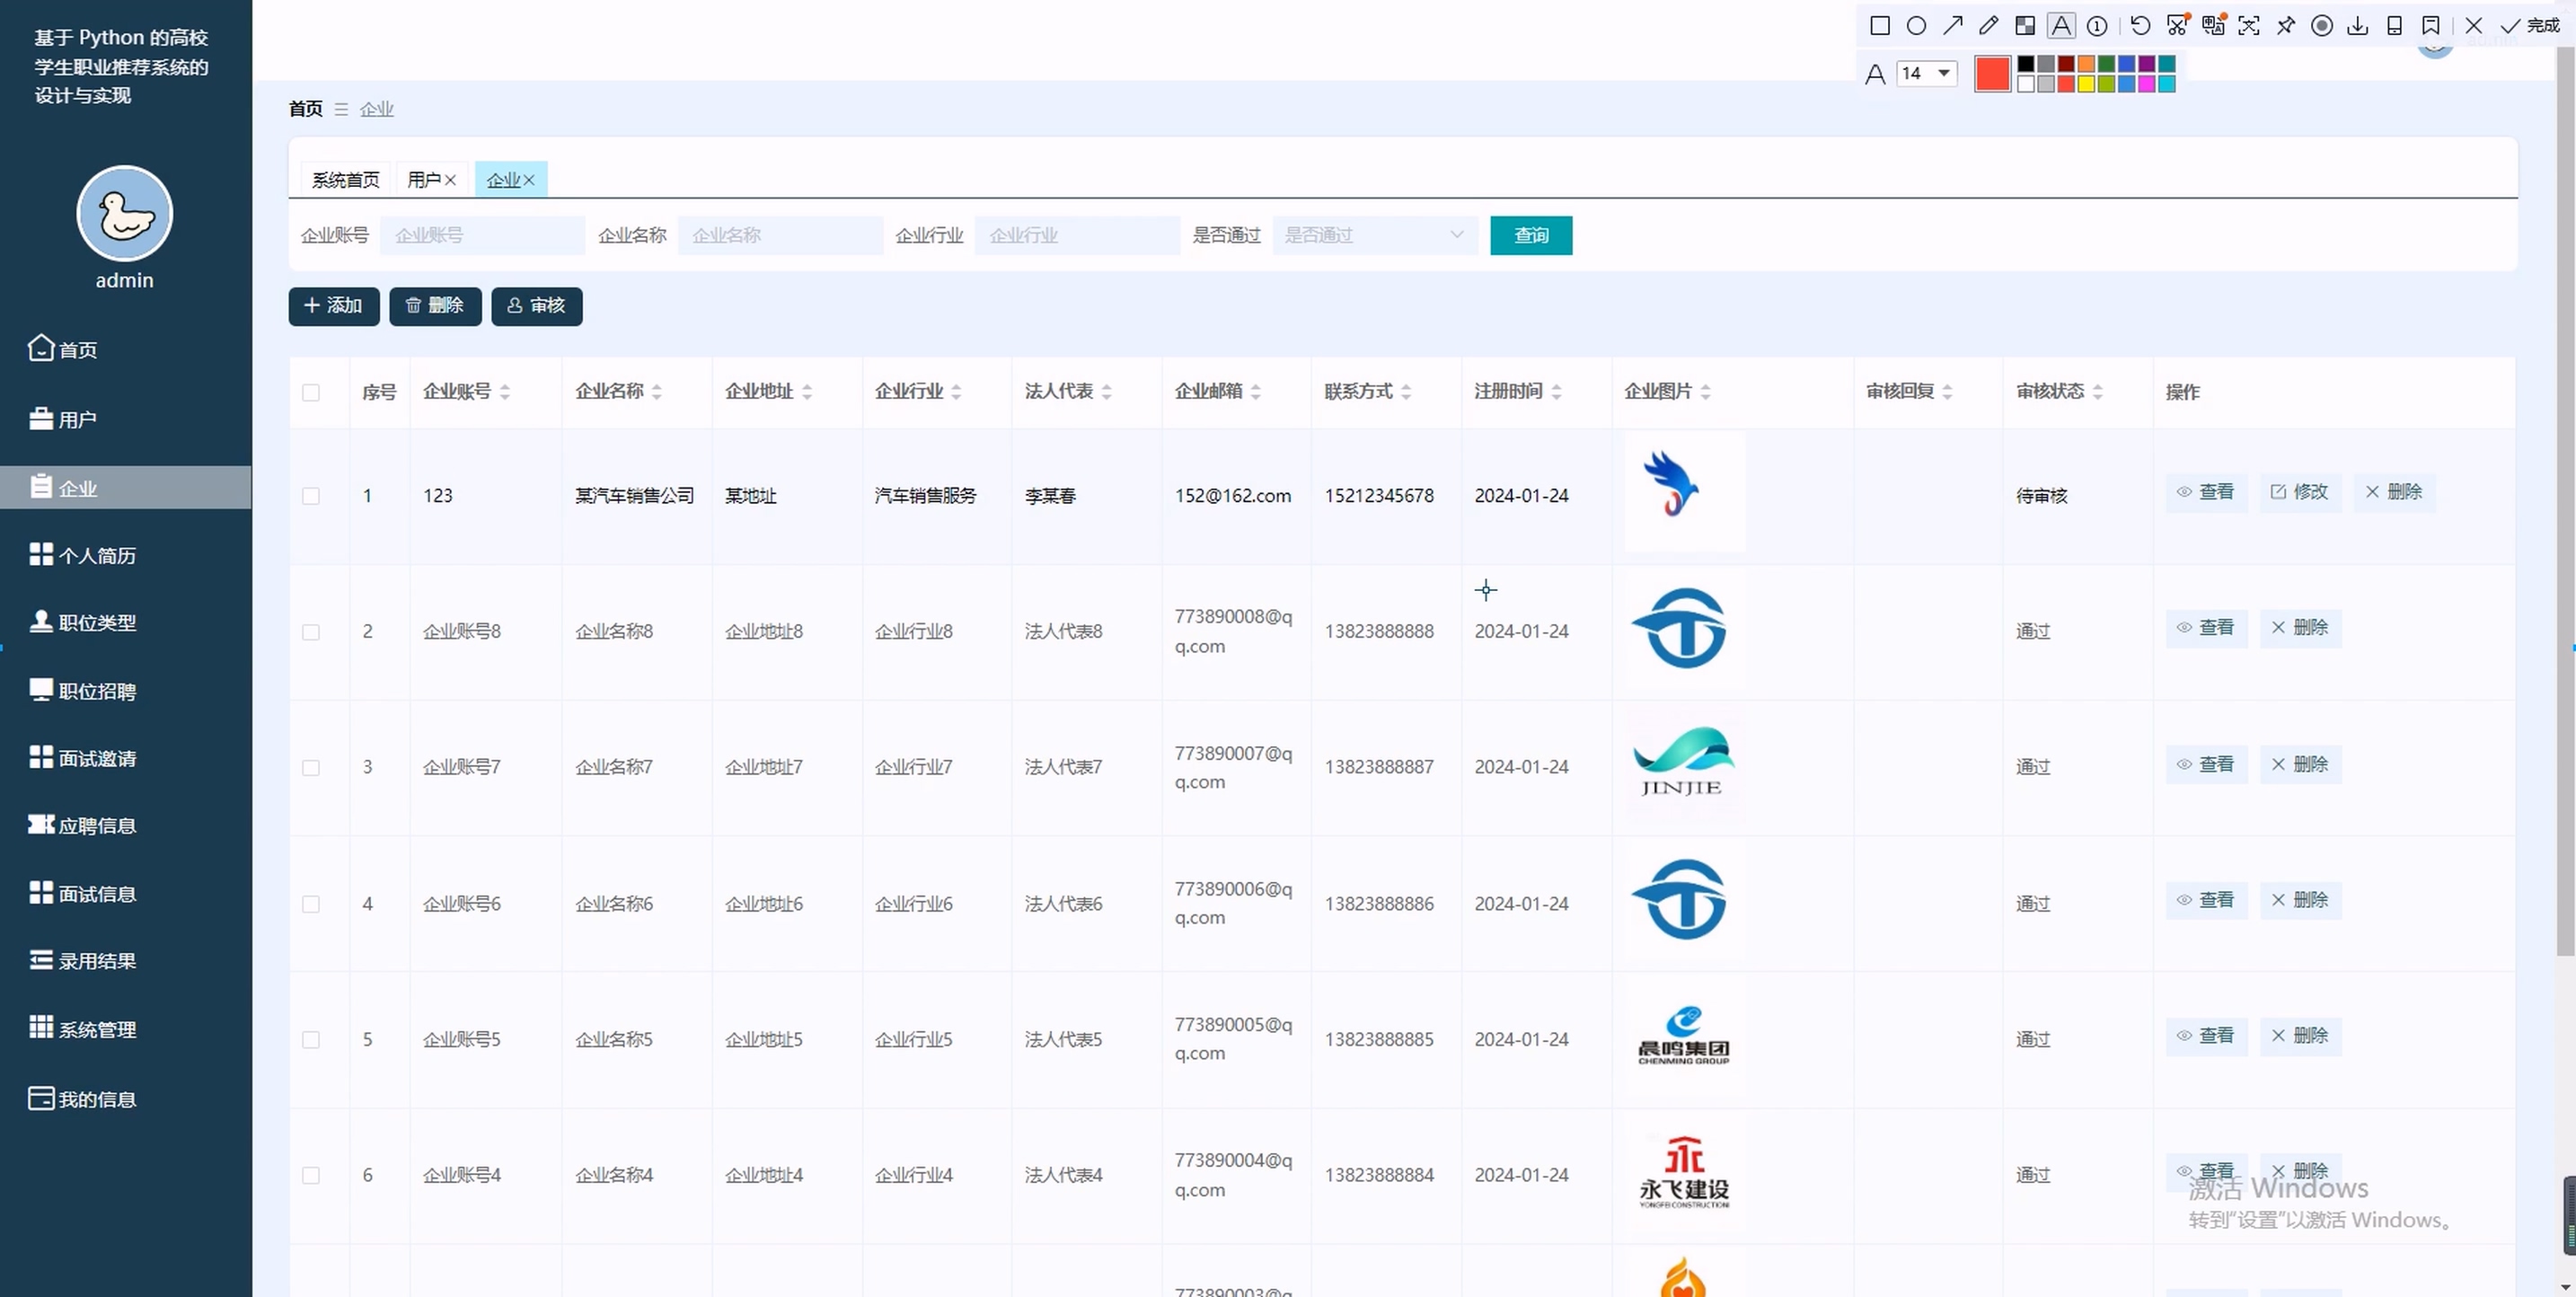Image resolution: width=2576 pixels, height=1297 pixels.
Task: Check the row for 企业名称8
Action: pos(311,632)
